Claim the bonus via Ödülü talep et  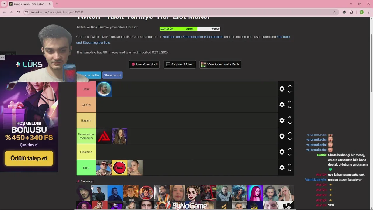point(29,158)
